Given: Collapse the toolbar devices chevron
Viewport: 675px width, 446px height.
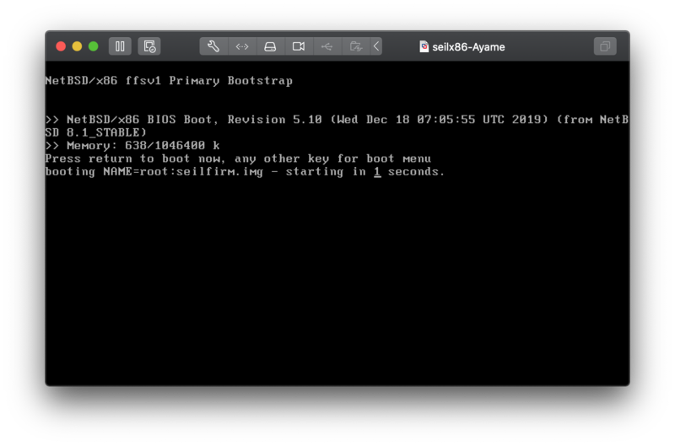Looking at the screenshot, I should click(376, 46).
